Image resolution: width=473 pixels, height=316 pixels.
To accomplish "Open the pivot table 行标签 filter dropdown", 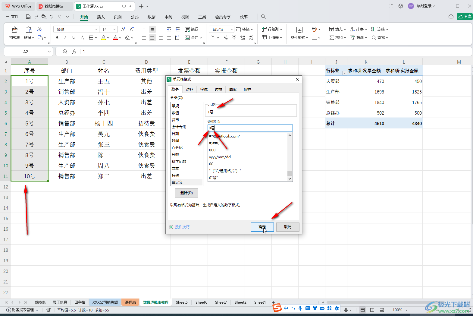I will point(344,73).
